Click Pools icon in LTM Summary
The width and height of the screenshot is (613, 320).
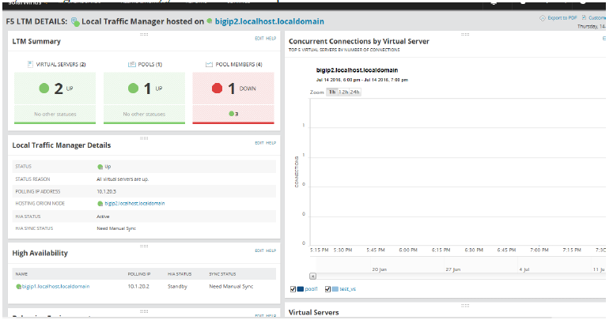[x=132, y=64]
